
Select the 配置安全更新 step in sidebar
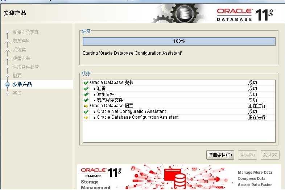tap(26, 32)
